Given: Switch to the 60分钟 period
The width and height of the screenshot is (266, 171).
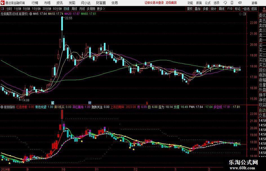Looking at the screenshot, I should click(57, 9).
